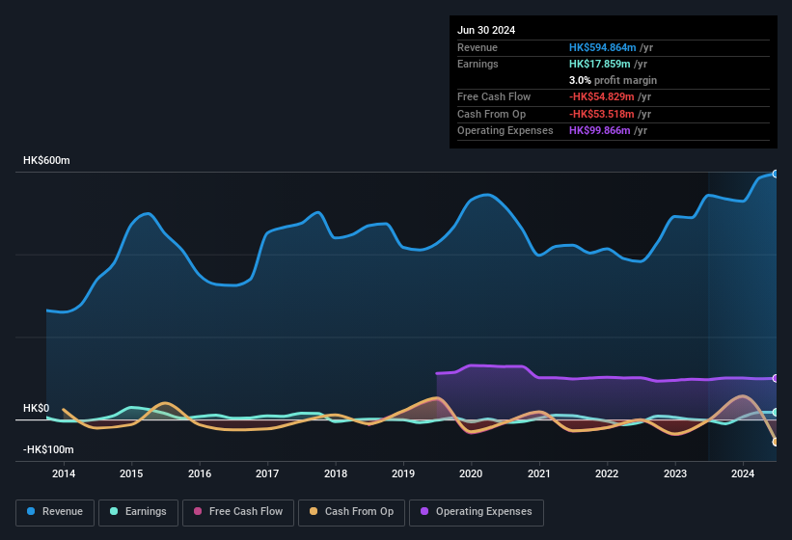The width and height of the screenshot is (792, 540).
Task: Click the HK$594.864m revenue value
Action: [603, 47]
